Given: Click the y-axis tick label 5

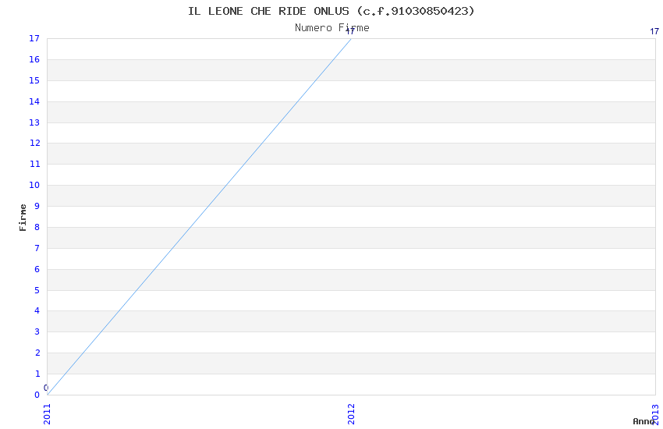Looking at the screenshot, I should pos(37,290).
